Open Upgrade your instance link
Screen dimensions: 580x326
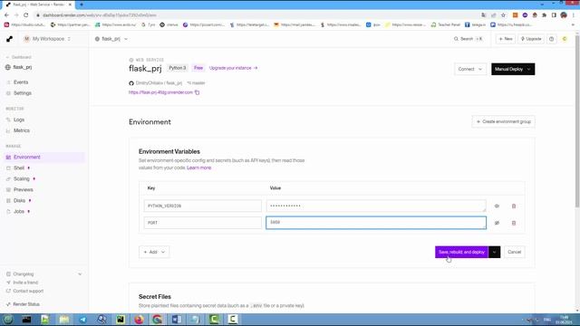(x=233, y=68)
